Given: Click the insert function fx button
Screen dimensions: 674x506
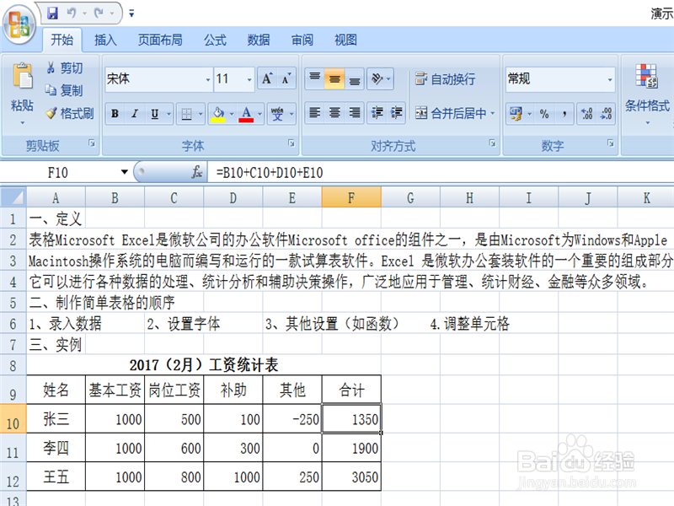Looking at the screenshot, I should coord(197,172).
